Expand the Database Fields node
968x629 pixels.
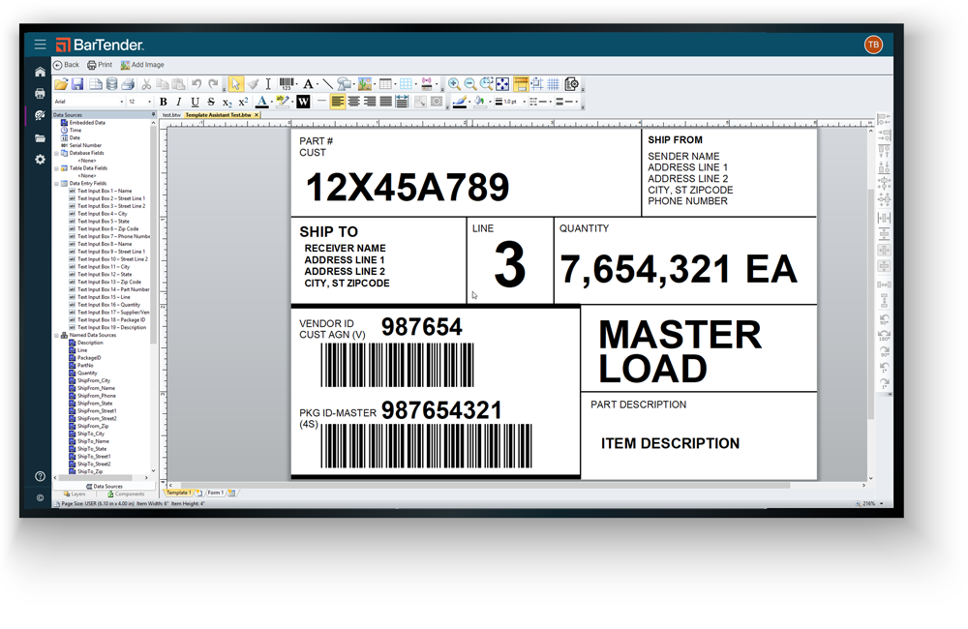pos(56,152)
